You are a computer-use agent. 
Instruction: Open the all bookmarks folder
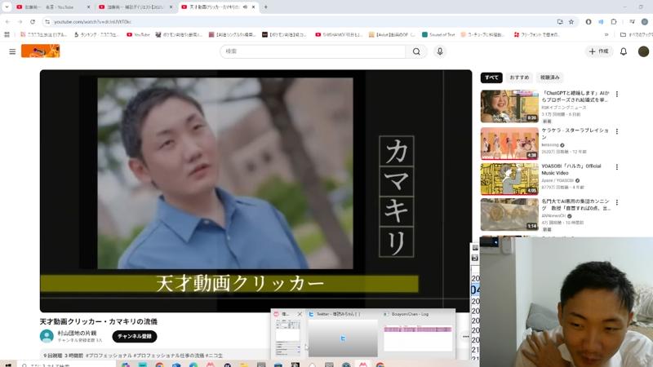(637, 34)
